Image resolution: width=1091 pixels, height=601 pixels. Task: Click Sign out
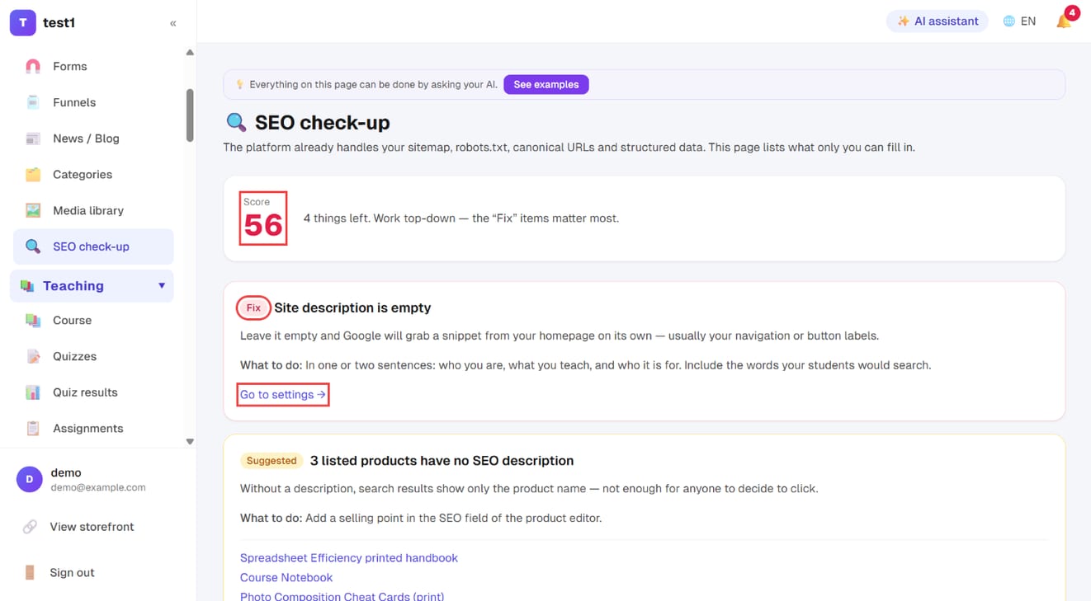[72, 572]
